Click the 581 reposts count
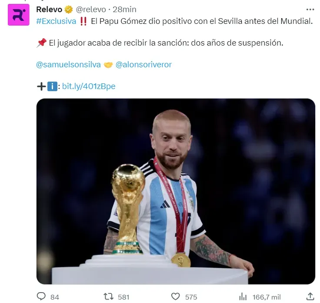 point(123,297)
